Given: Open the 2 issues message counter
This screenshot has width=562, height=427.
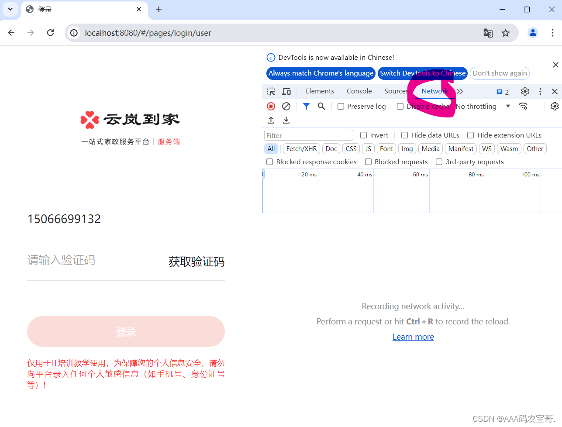Looking at the screenshot, I should tap(503, 92).
